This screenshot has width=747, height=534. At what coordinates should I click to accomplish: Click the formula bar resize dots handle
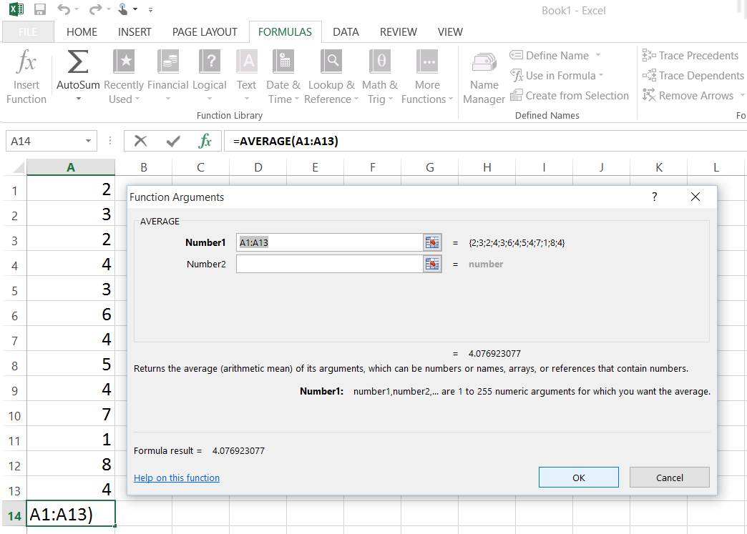click(110, 141)
